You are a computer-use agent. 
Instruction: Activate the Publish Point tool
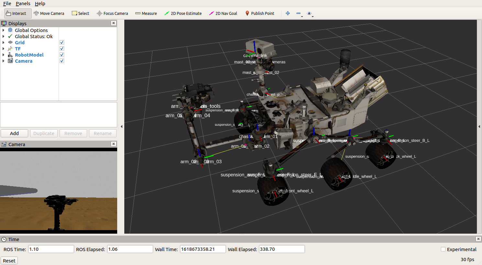(x=260, y=13)
